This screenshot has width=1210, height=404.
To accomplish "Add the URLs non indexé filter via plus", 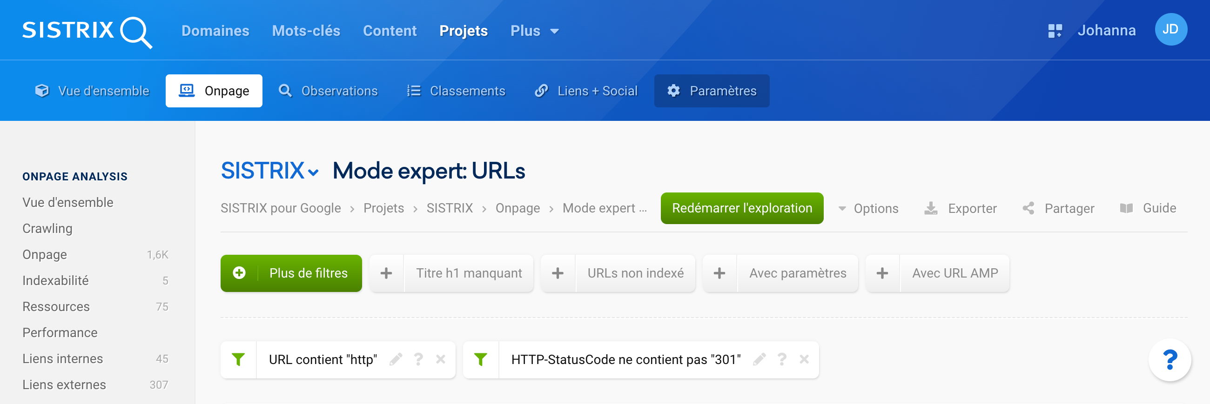I will [558, 273].
